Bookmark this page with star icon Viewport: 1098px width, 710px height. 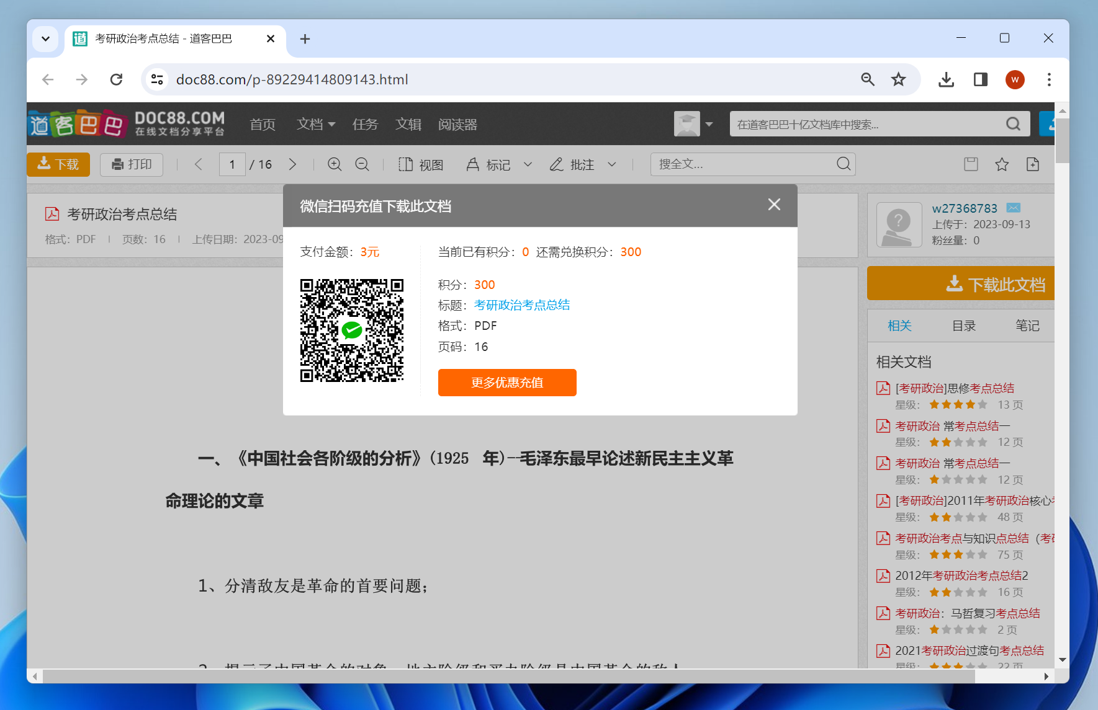(898, 79)
